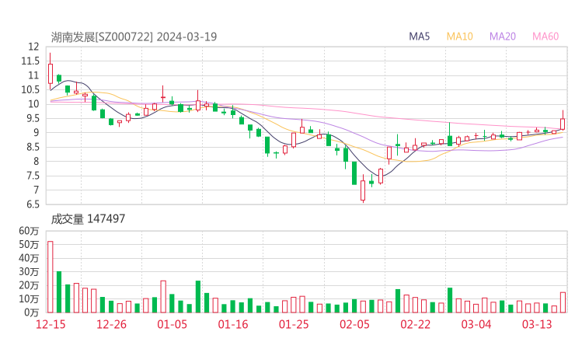Click the lowest red candlestick near 6.5
The height and width of the screenshot is (342, 575).
click(363, 189)
